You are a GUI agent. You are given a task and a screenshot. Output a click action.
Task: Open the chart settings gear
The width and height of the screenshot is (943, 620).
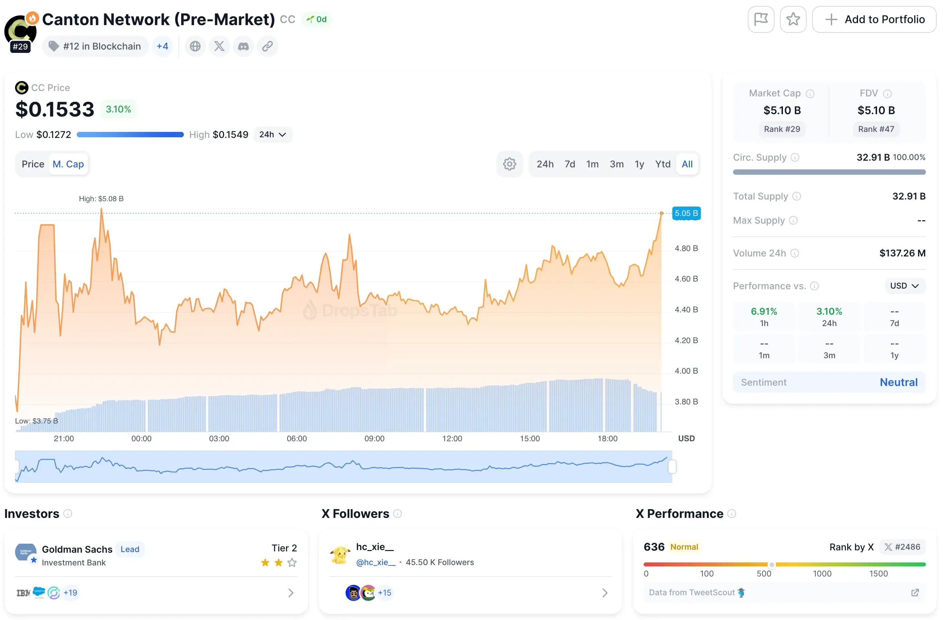tap(510, 164)
